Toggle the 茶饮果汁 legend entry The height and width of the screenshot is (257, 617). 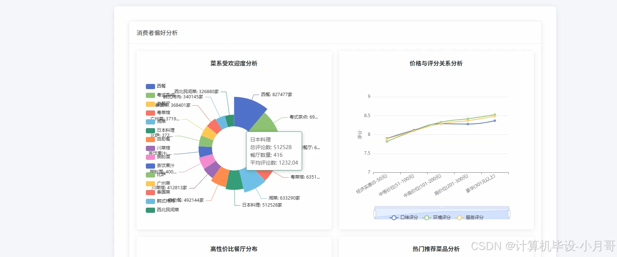pos(160,166)
